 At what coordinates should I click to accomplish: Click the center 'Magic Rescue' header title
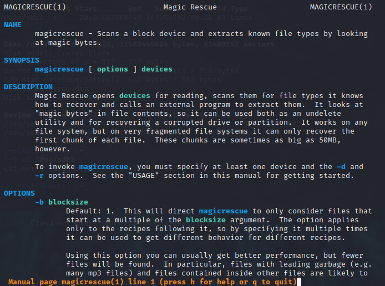coord(190,7)
